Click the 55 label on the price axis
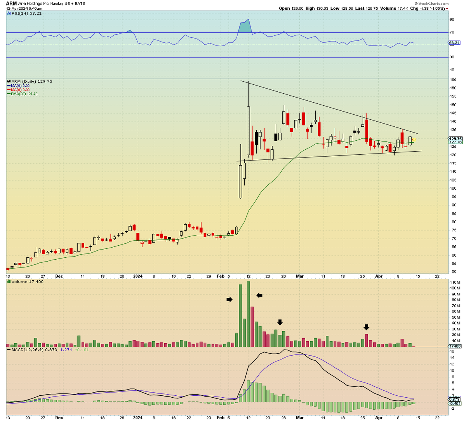This screenshot has height=421, width=466. coord(452,264)
